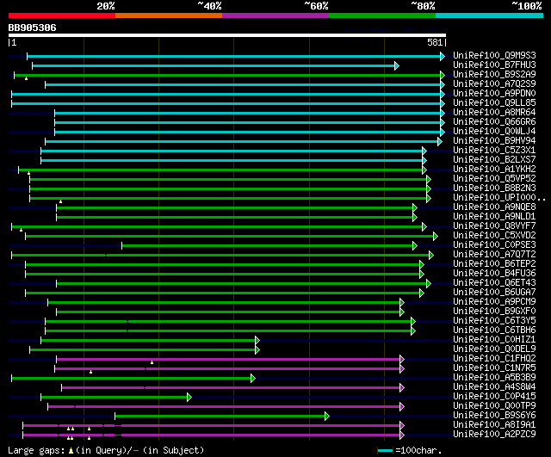
Task: Click UniRef100_Q66GR6 label
Action: pos(494,122)
